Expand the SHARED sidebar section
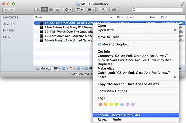 pos(8,31)
